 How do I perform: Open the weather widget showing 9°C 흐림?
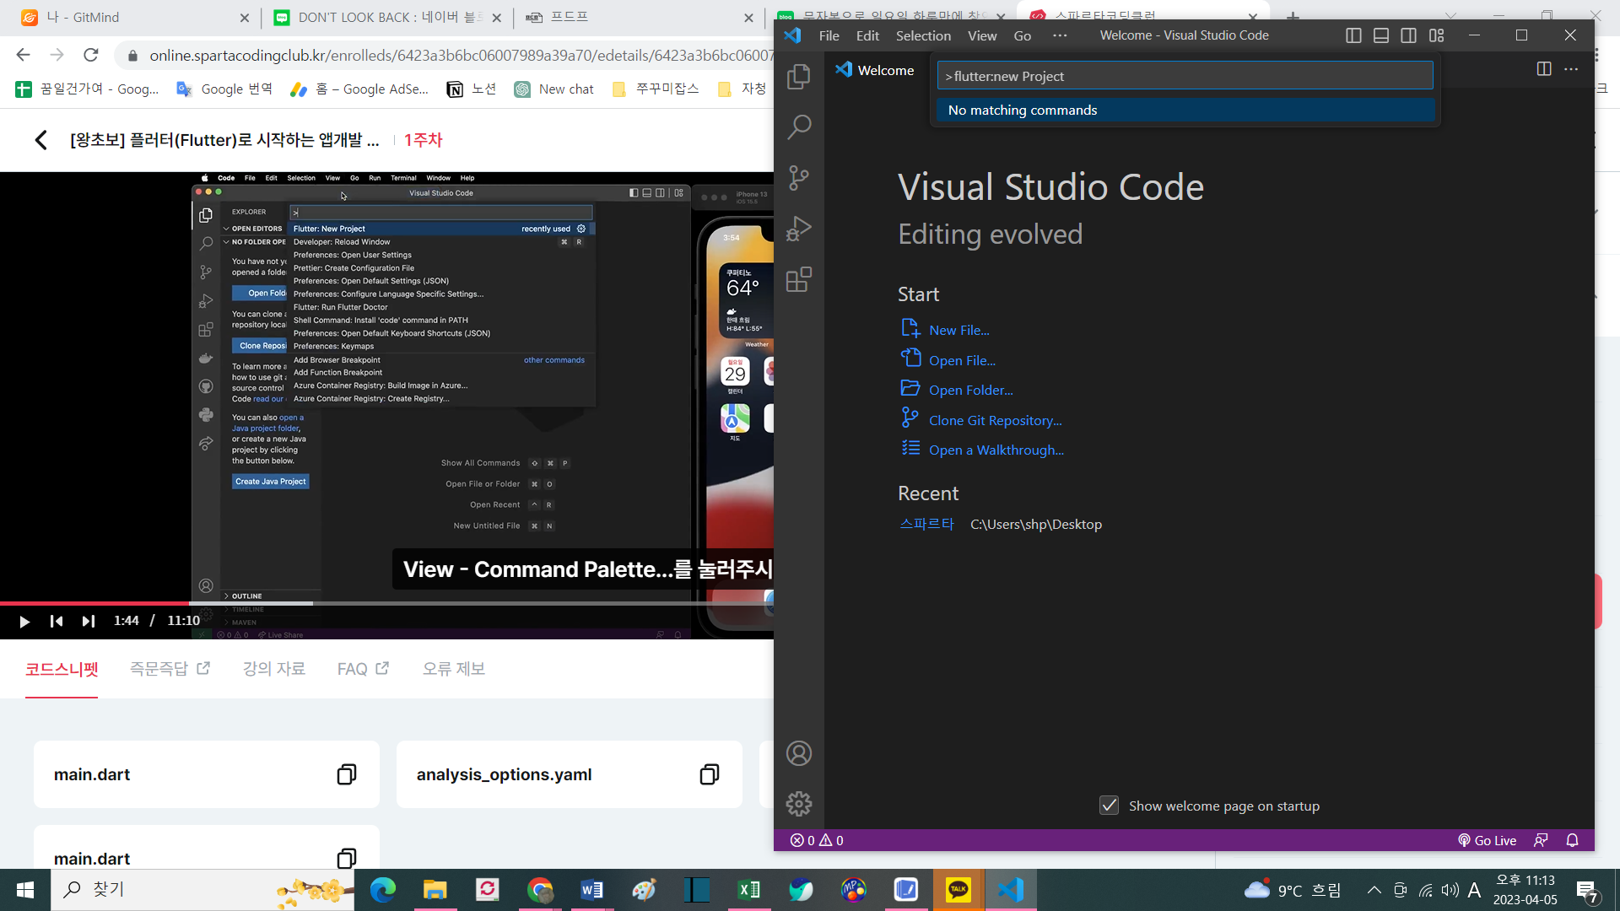(1293, 890)
